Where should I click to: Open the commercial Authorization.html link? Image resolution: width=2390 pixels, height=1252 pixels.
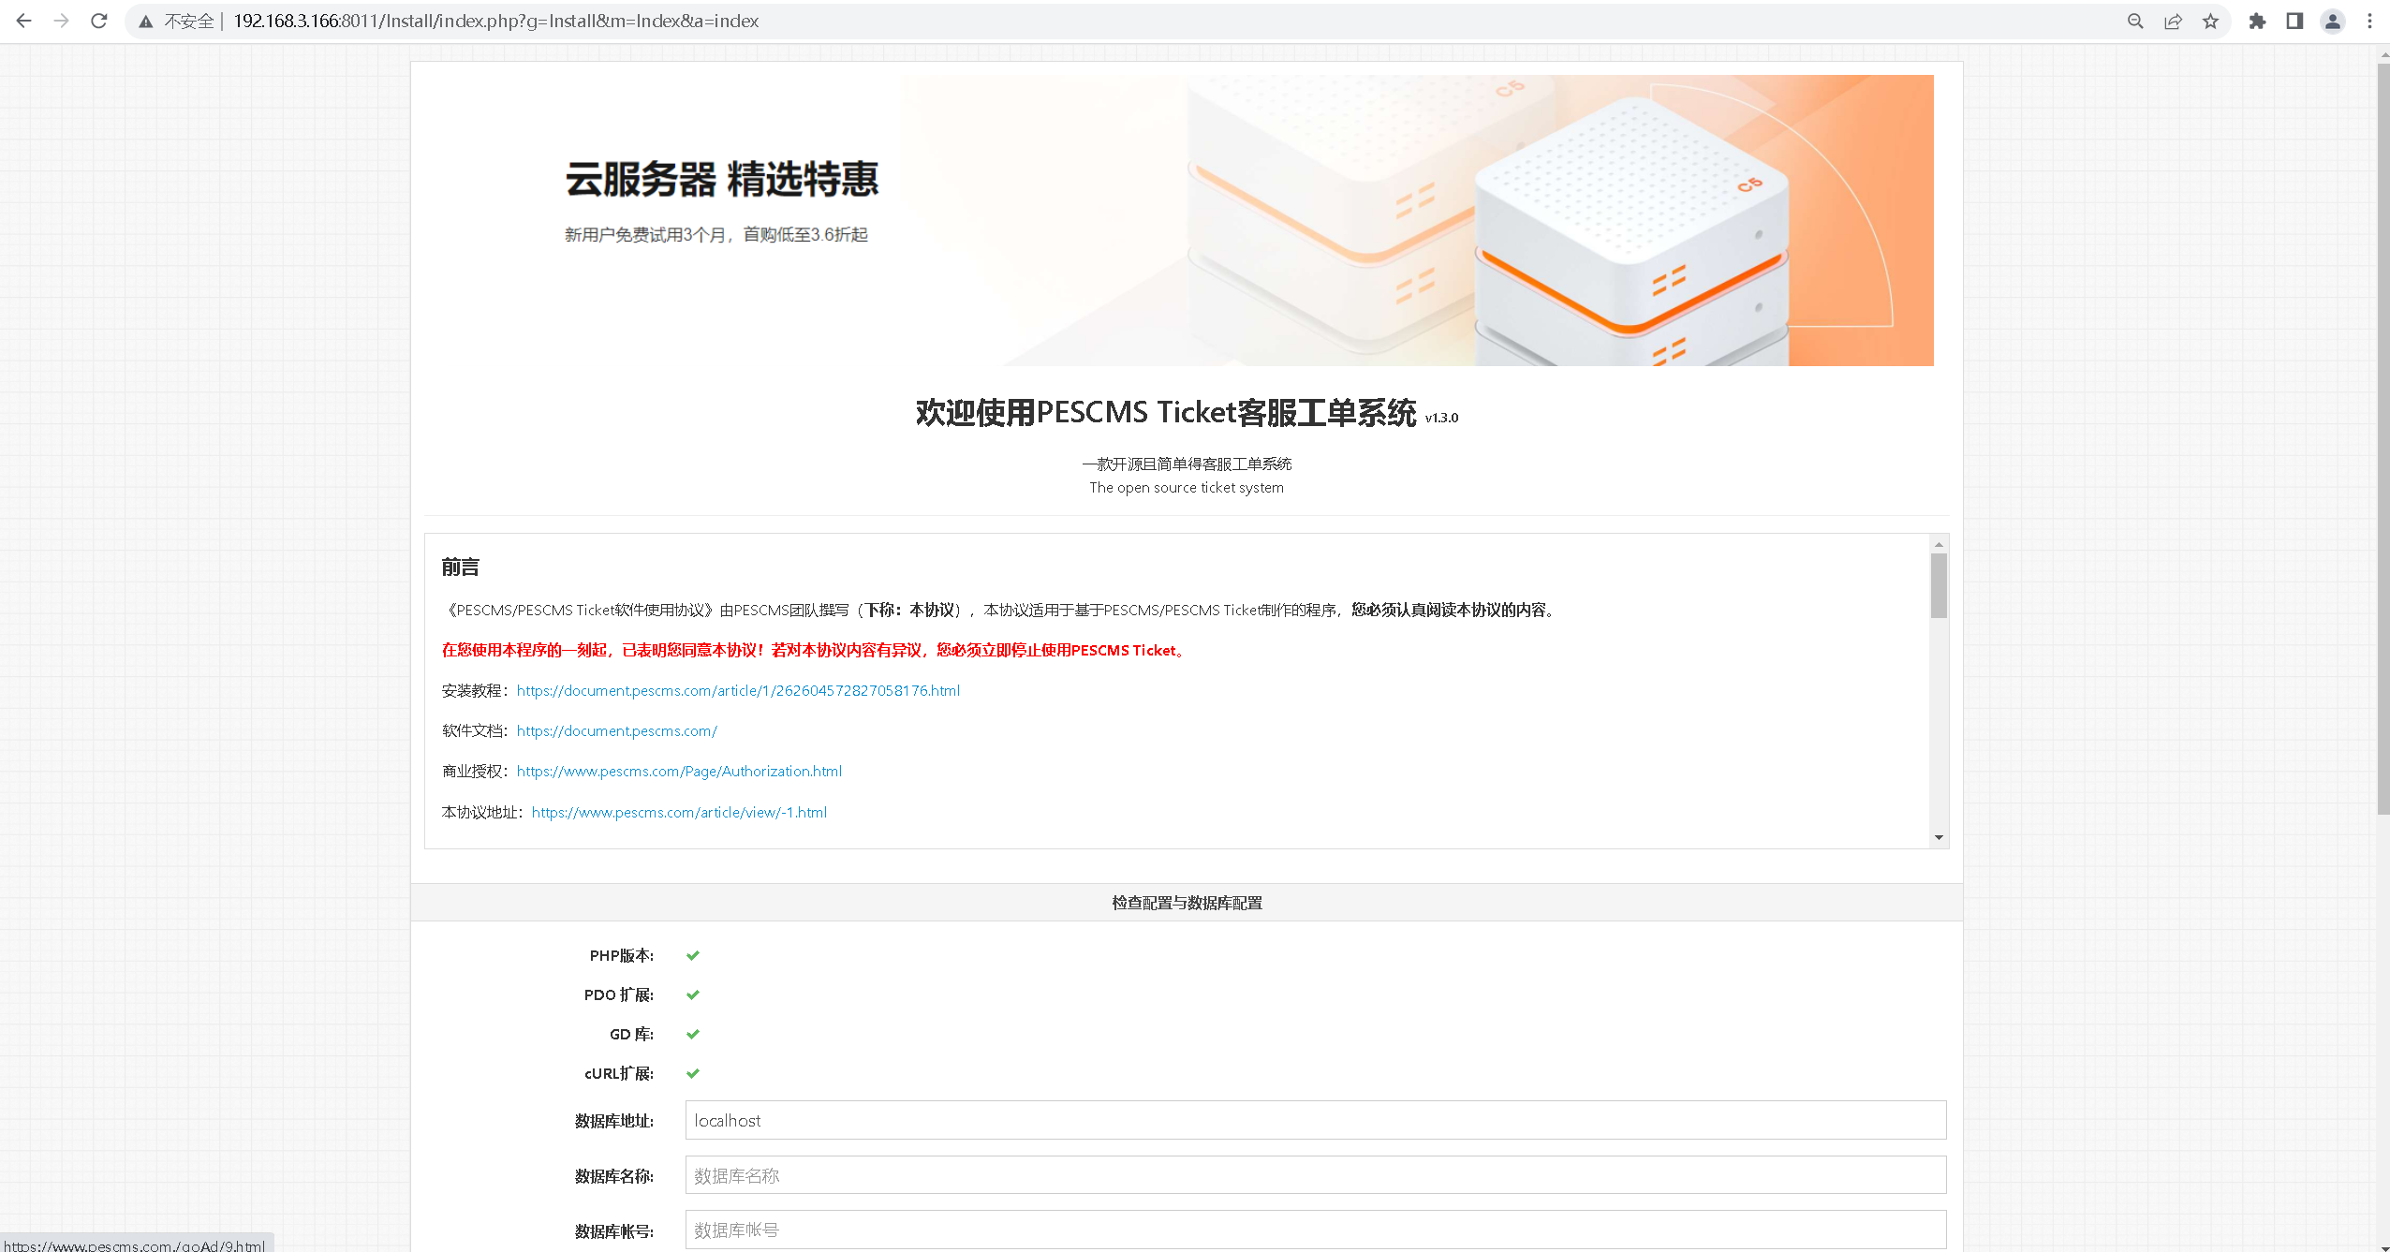click(x=679, y=771)
